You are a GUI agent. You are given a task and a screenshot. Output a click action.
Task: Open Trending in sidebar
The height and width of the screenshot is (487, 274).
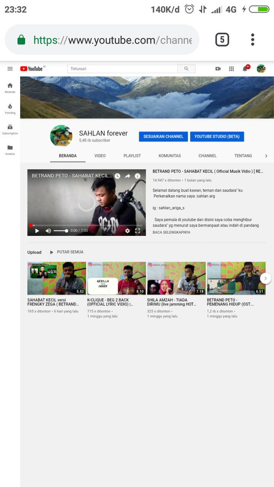(10, 108)
